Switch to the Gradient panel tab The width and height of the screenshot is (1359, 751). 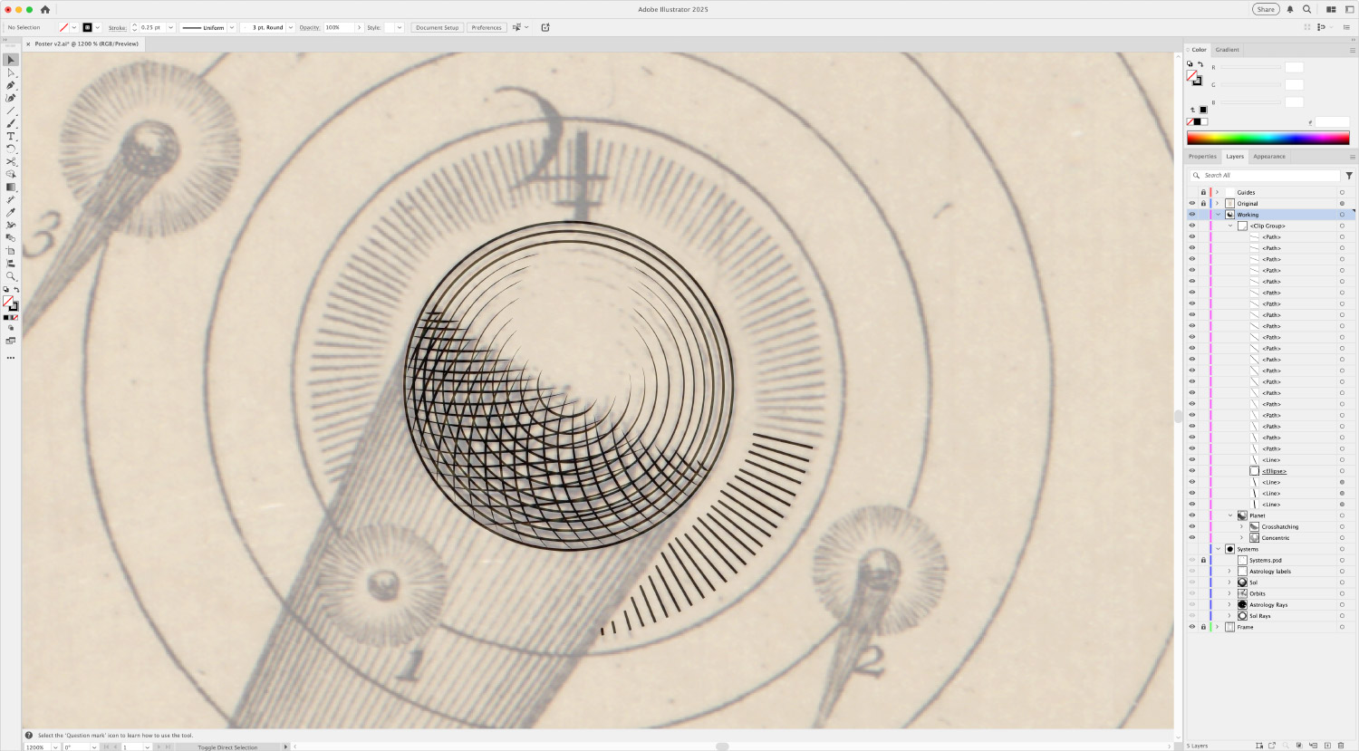[1228, 50]
